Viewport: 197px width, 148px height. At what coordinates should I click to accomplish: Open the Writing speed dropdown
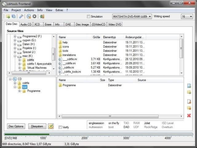187,16
